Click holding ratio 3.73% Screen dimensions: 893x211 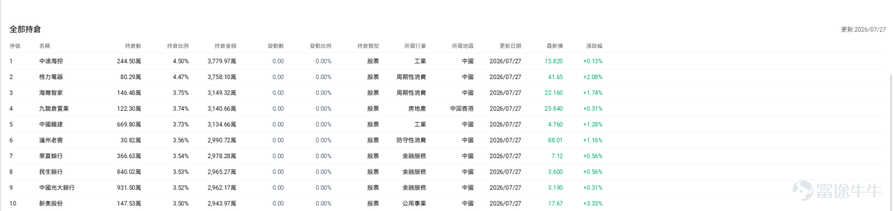point(181,124)
